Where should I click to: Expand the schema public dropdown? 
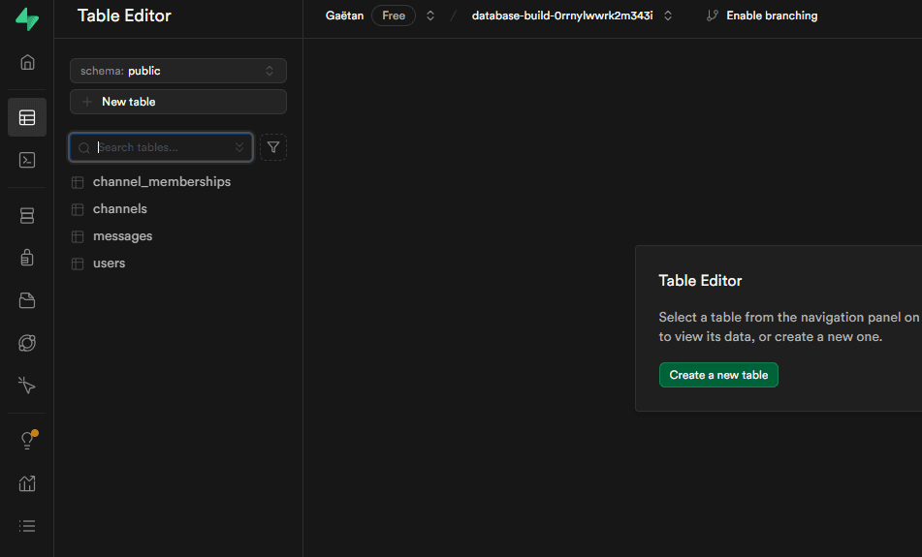click(x=177, y=71)
